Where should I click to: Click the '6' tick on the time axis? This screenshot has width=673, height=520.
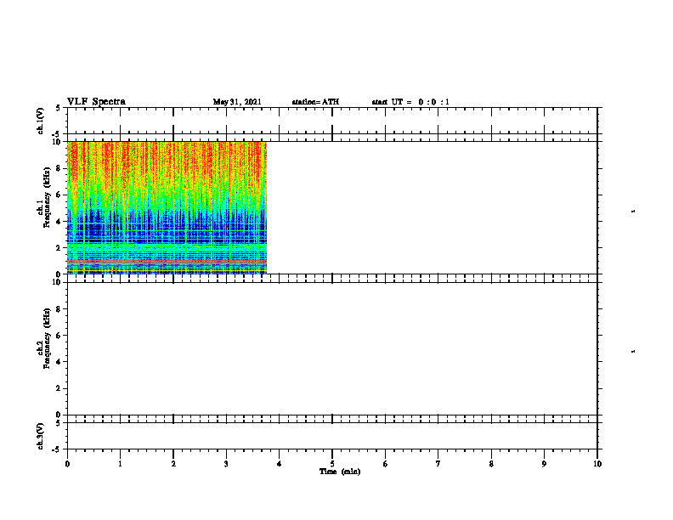[x=386, y=464]
